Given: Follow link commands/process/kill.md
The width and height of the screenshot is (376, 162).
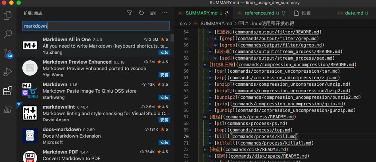Looking at the screenshot, I should coord(264,137).
